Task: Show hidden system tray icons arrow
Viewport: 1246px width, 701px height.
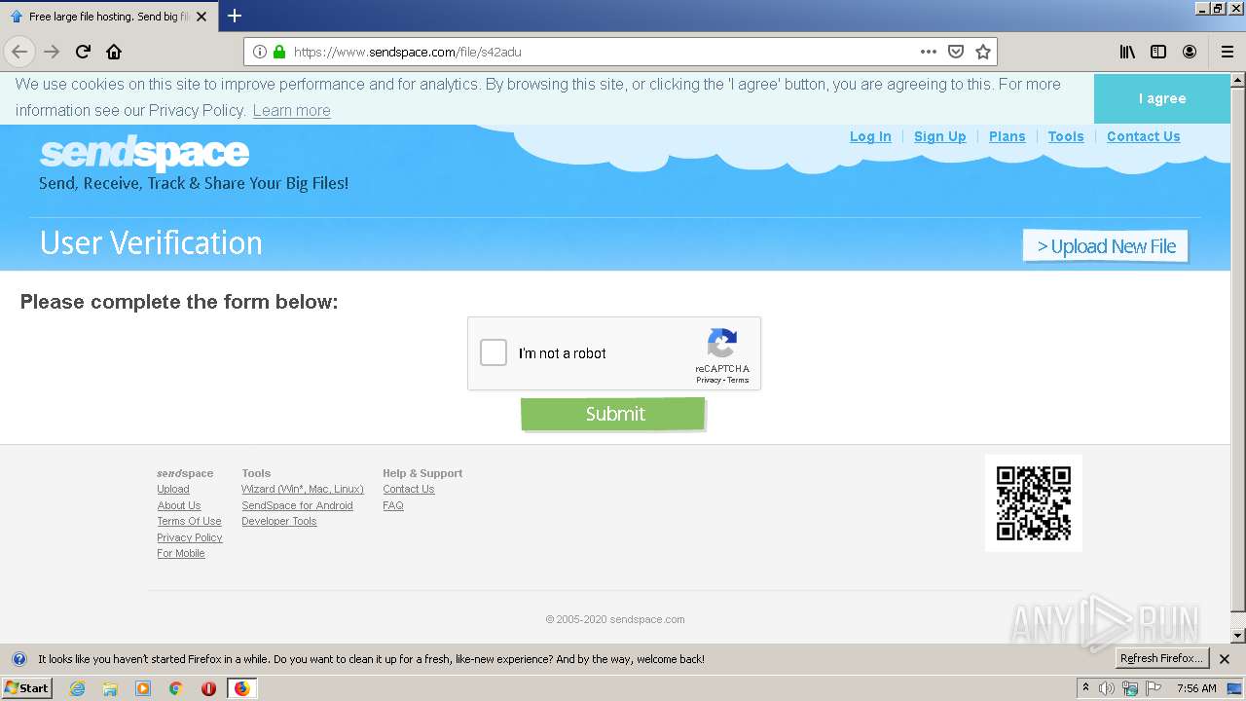Action: (x=1086, y=688)
